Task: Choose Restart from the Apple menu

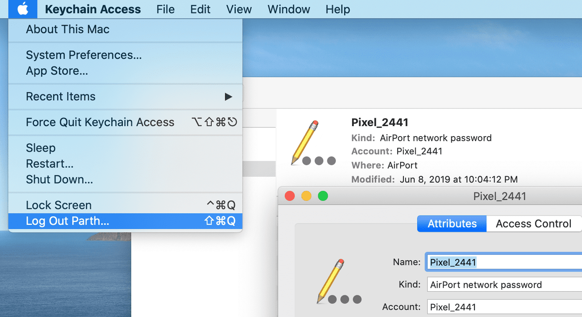Action: point(50,164)
